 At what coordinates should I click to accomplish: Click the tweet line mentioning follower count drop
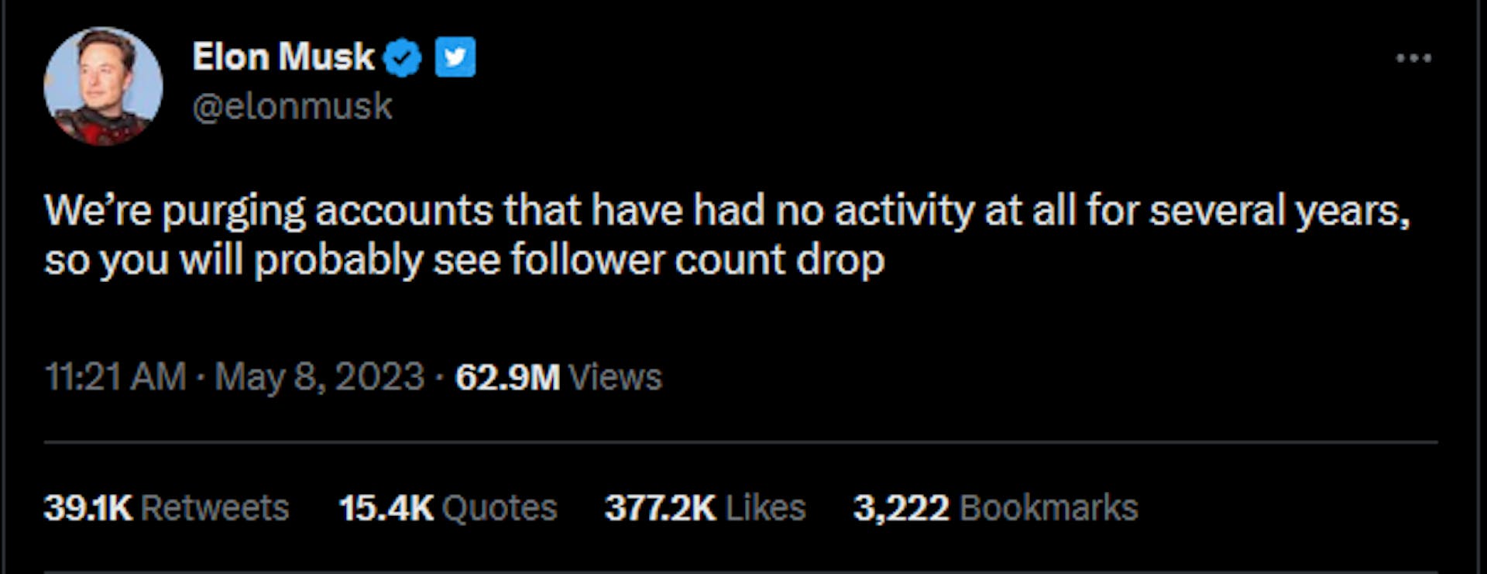(x=465, y=260)
